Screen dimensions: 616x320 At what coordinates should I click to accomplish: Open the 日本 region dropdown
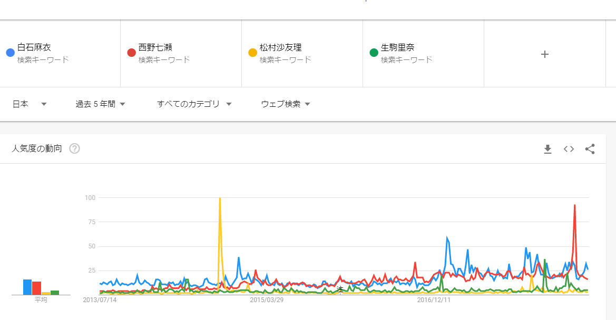[30, 104]
